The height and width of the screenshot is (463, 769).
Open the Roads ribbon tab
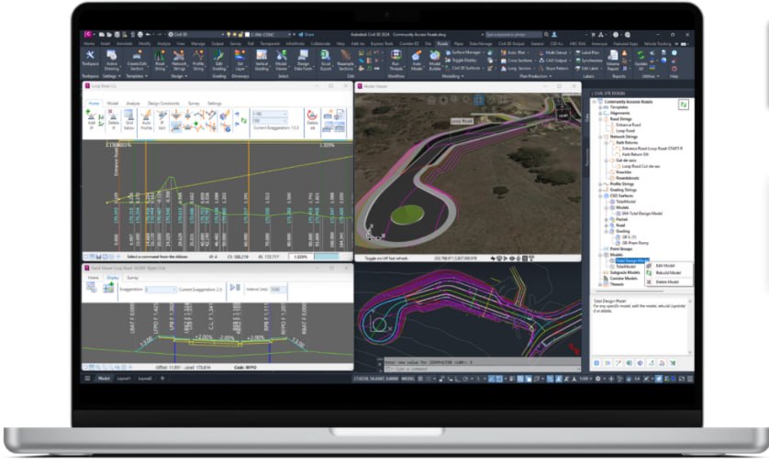[442, 44]
